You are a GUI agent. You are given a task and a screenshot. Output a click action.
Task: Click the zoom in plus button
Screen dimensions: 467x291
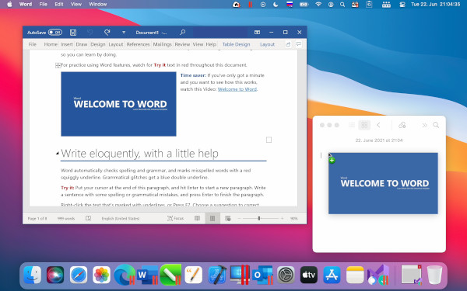(x=282, y=218)
